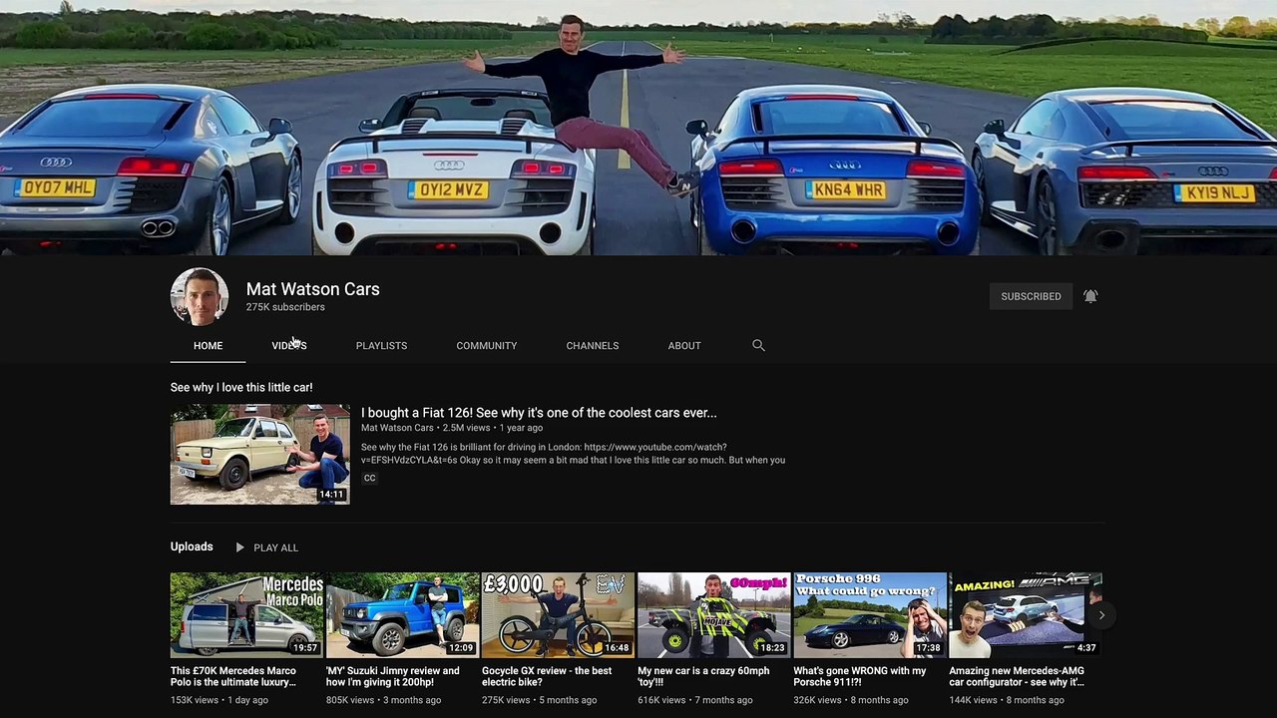This screenshot has width=1277, height=718.
Task: Click '144K views • 8 months ago' text
Action: pos(1007,700)
